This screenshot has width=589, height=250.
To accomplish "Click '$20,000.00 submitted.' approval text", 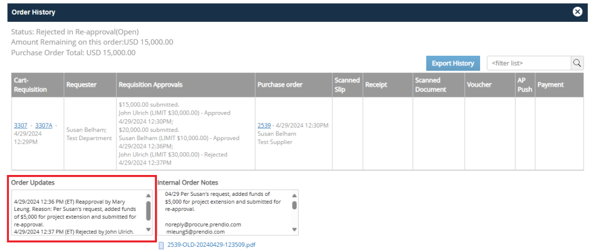I will [x=149, y=130].
